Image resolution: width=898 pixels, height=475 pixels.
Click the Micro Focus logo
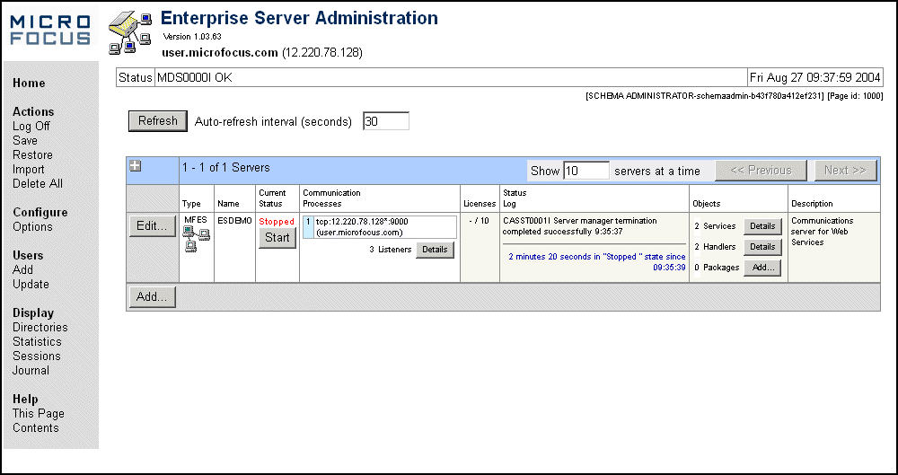coord(50,30)
